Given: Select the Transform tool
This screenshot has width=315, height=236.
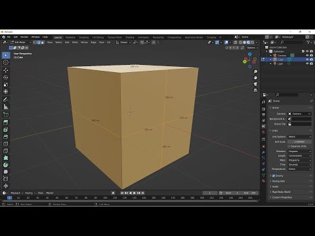Looking at the screenshot, I should [x=6, y=92].
